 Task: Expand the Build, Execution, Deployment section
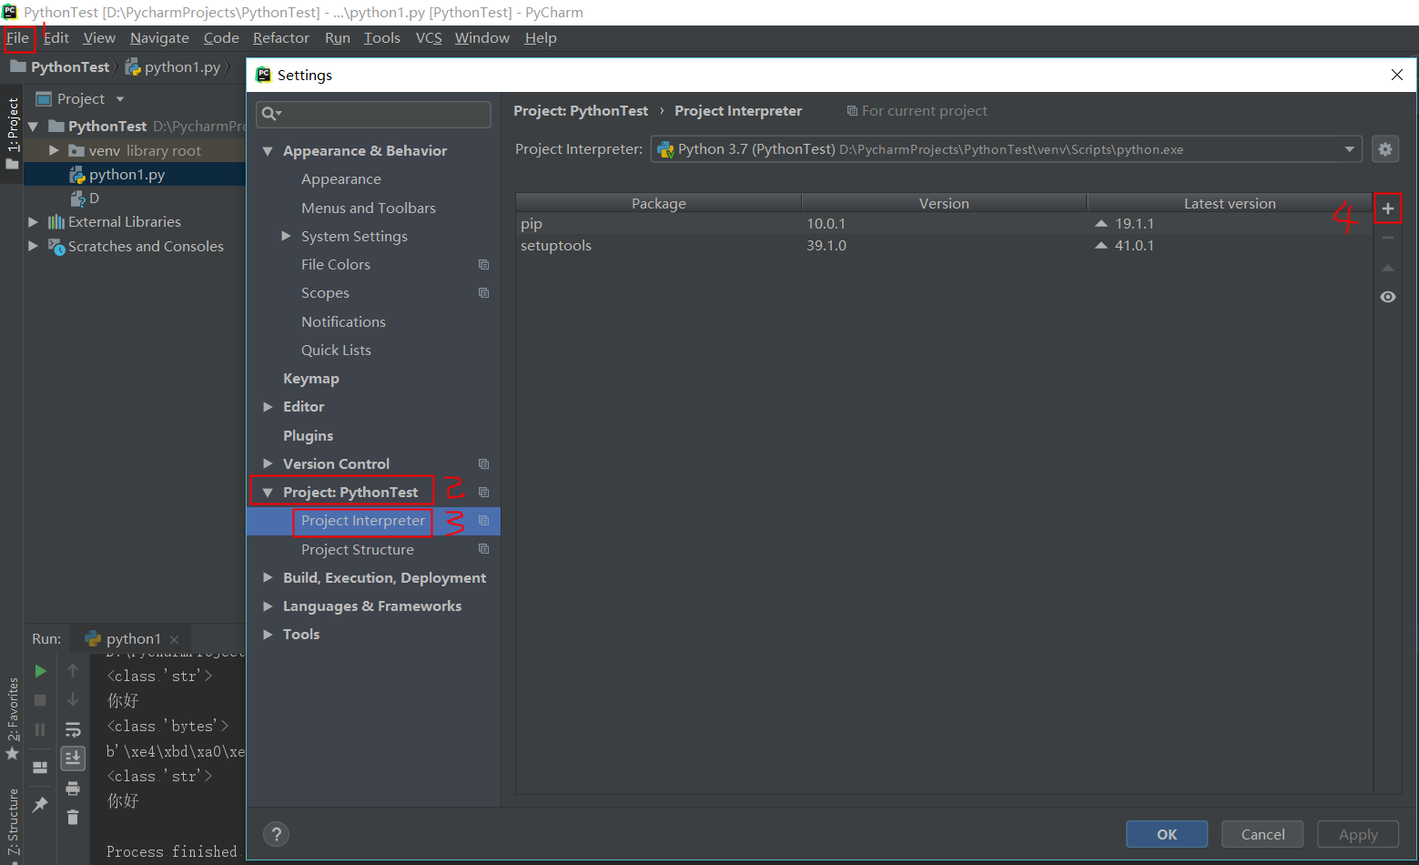pos(268,577)
